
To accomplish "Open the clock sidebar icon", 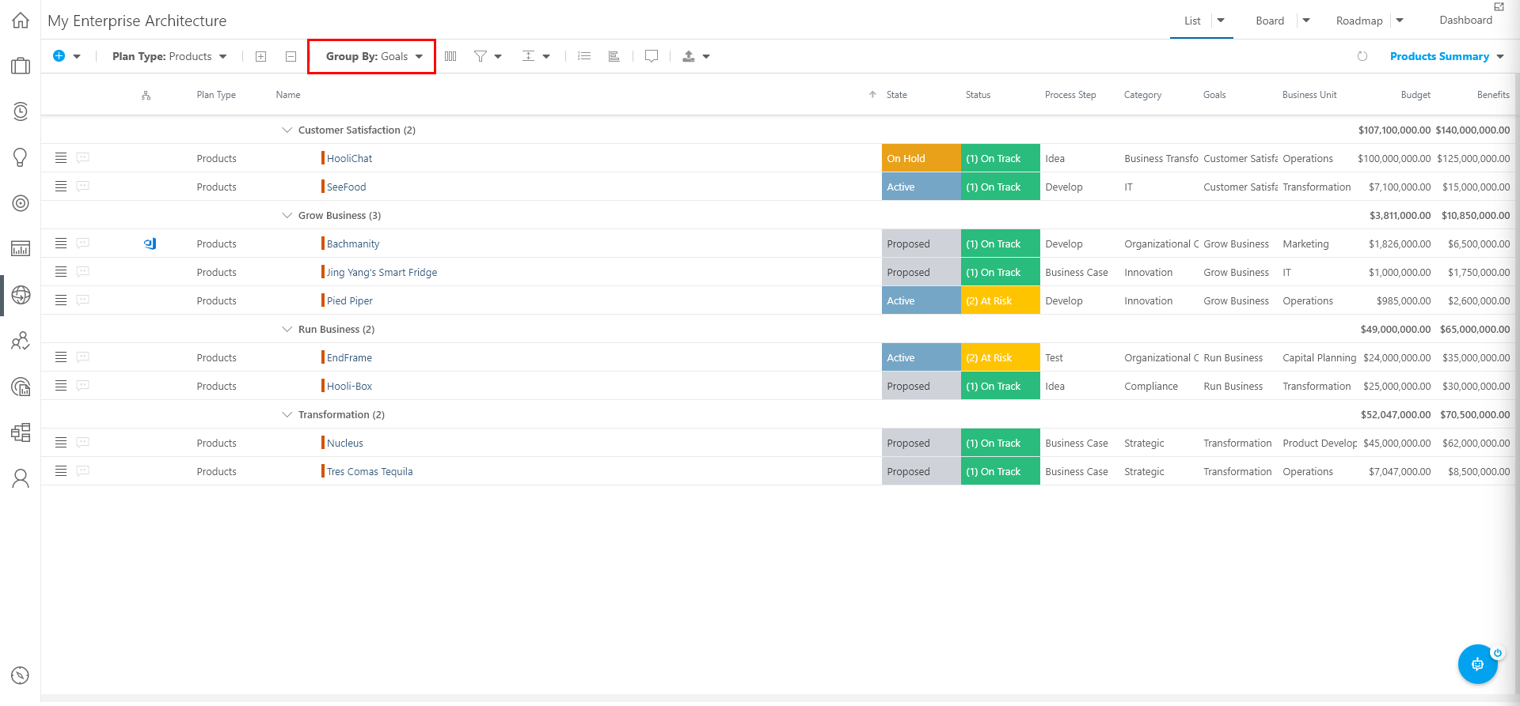I will pyautogui.click(x=21, y=111).
